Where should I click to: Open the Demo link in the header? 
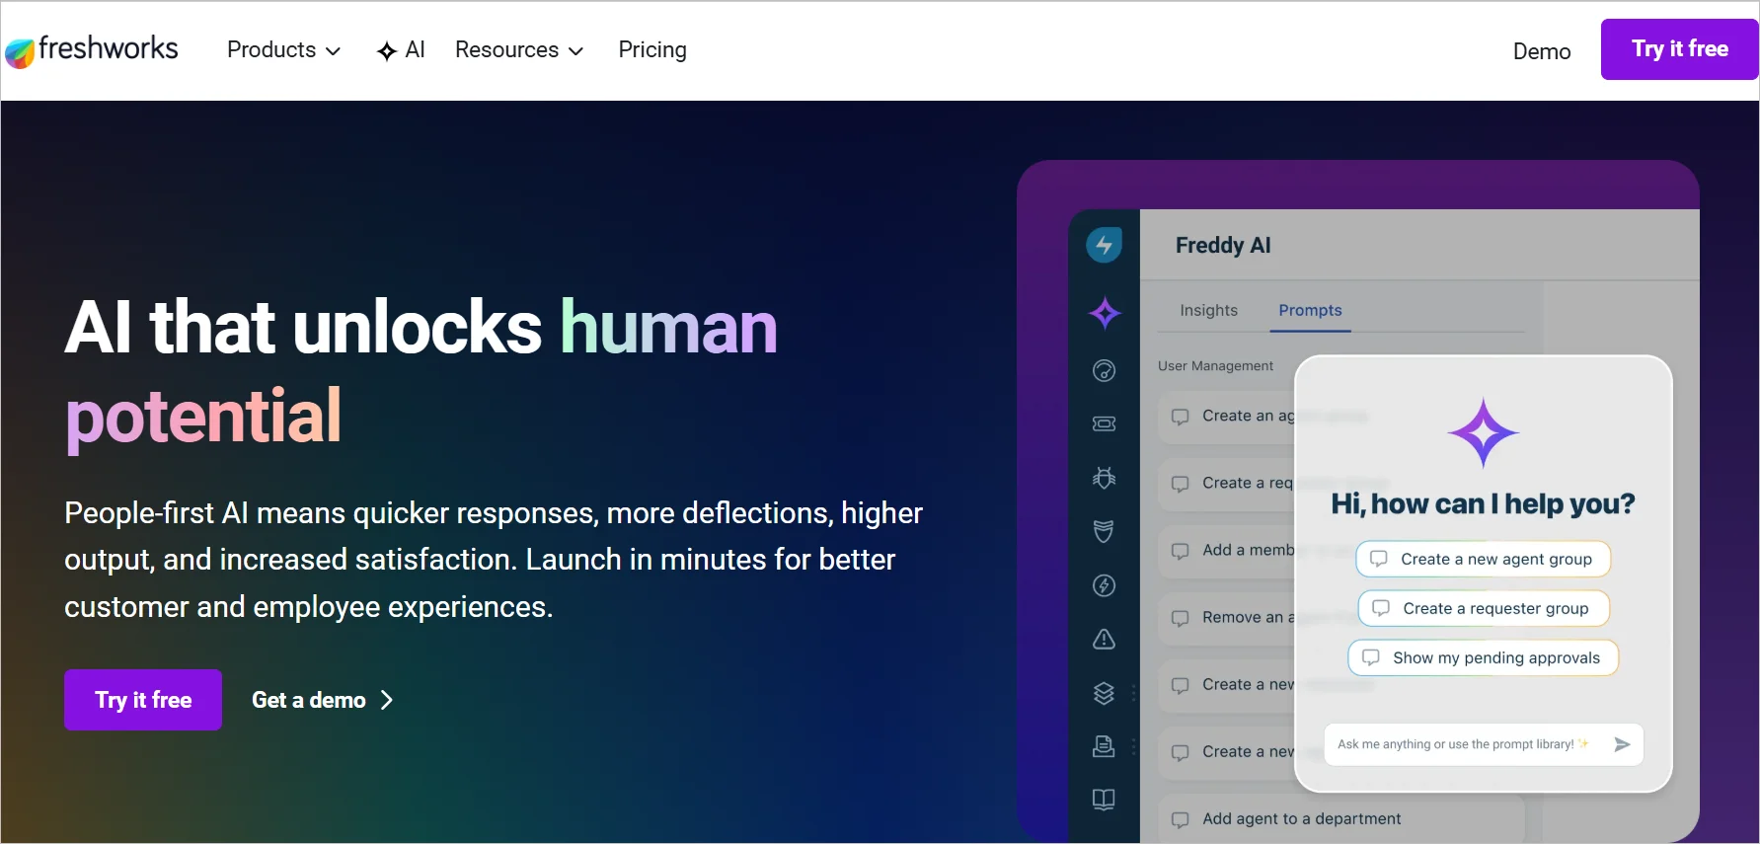click(x=1542, y=51)
